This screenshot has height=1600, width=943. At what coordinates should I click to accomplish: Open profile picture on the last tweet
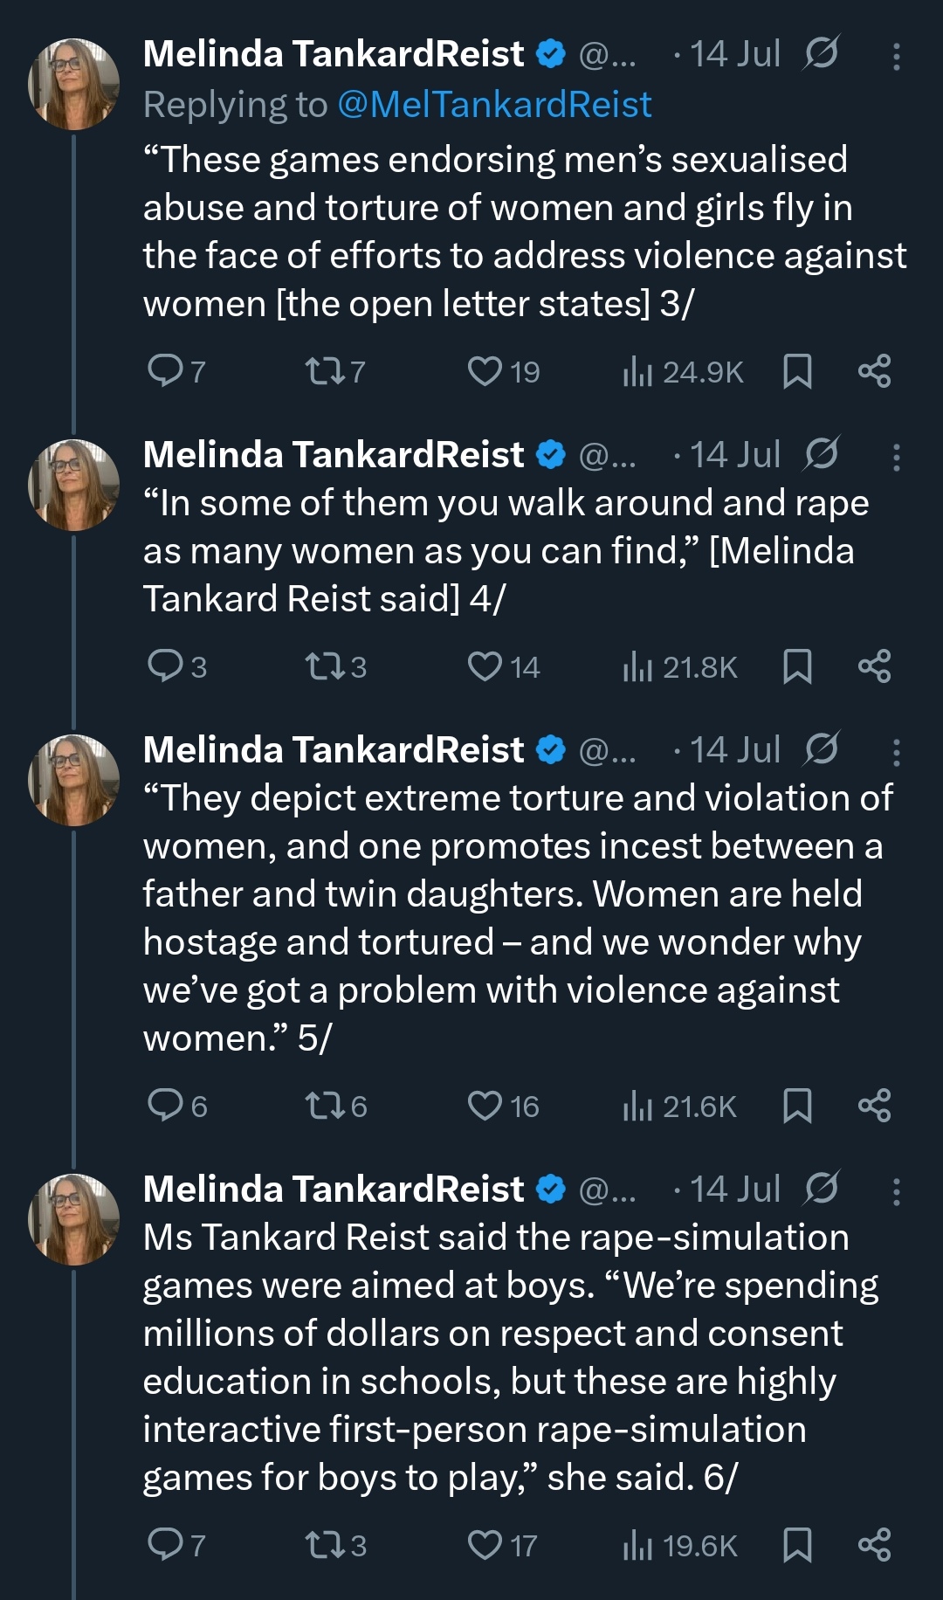(74, 1219)
